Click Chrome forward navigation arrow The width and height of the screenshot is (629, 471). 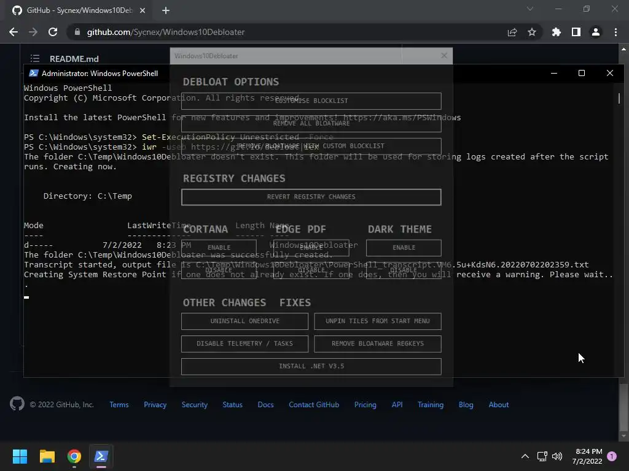(x=33, y=32)
